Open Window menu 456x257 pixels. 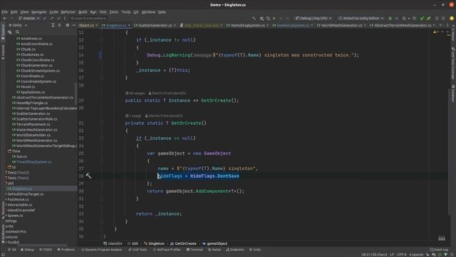coord(148,12)
